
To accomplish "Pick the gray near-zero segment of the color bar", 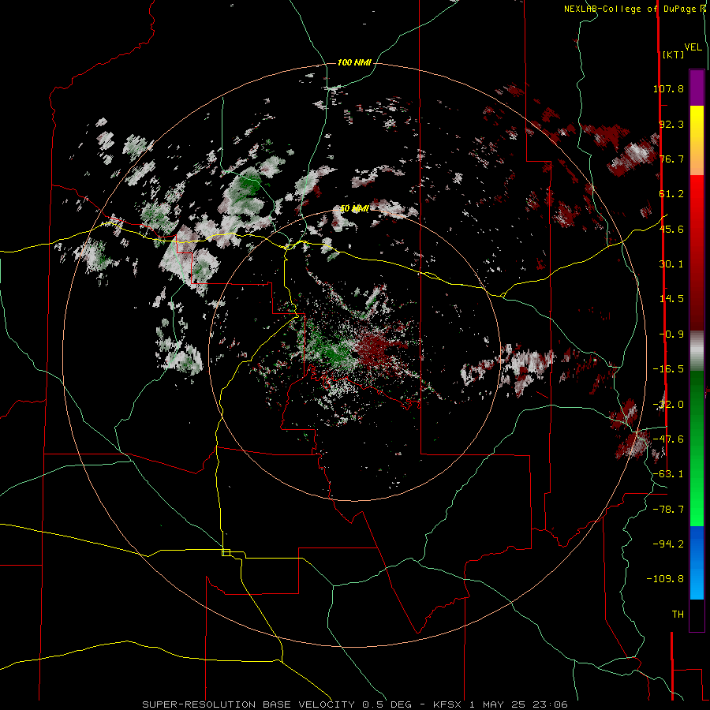I will pyautogui.click(x=697, y=351).
